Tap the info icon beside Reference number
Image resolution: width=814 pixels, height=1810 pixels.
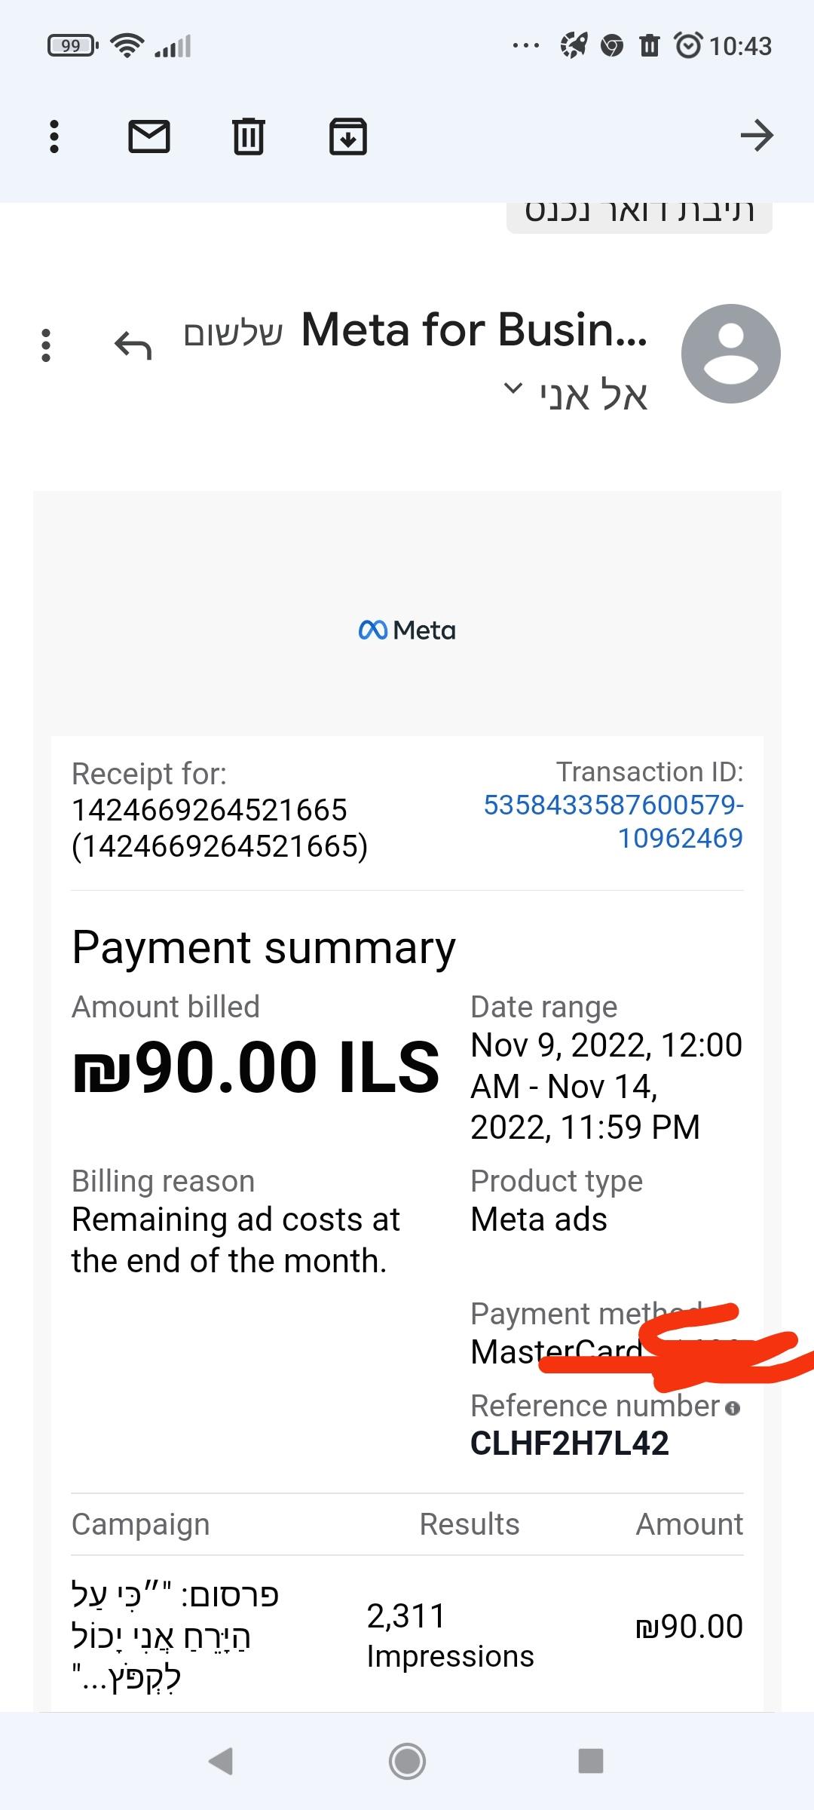tap(733, 1408)
